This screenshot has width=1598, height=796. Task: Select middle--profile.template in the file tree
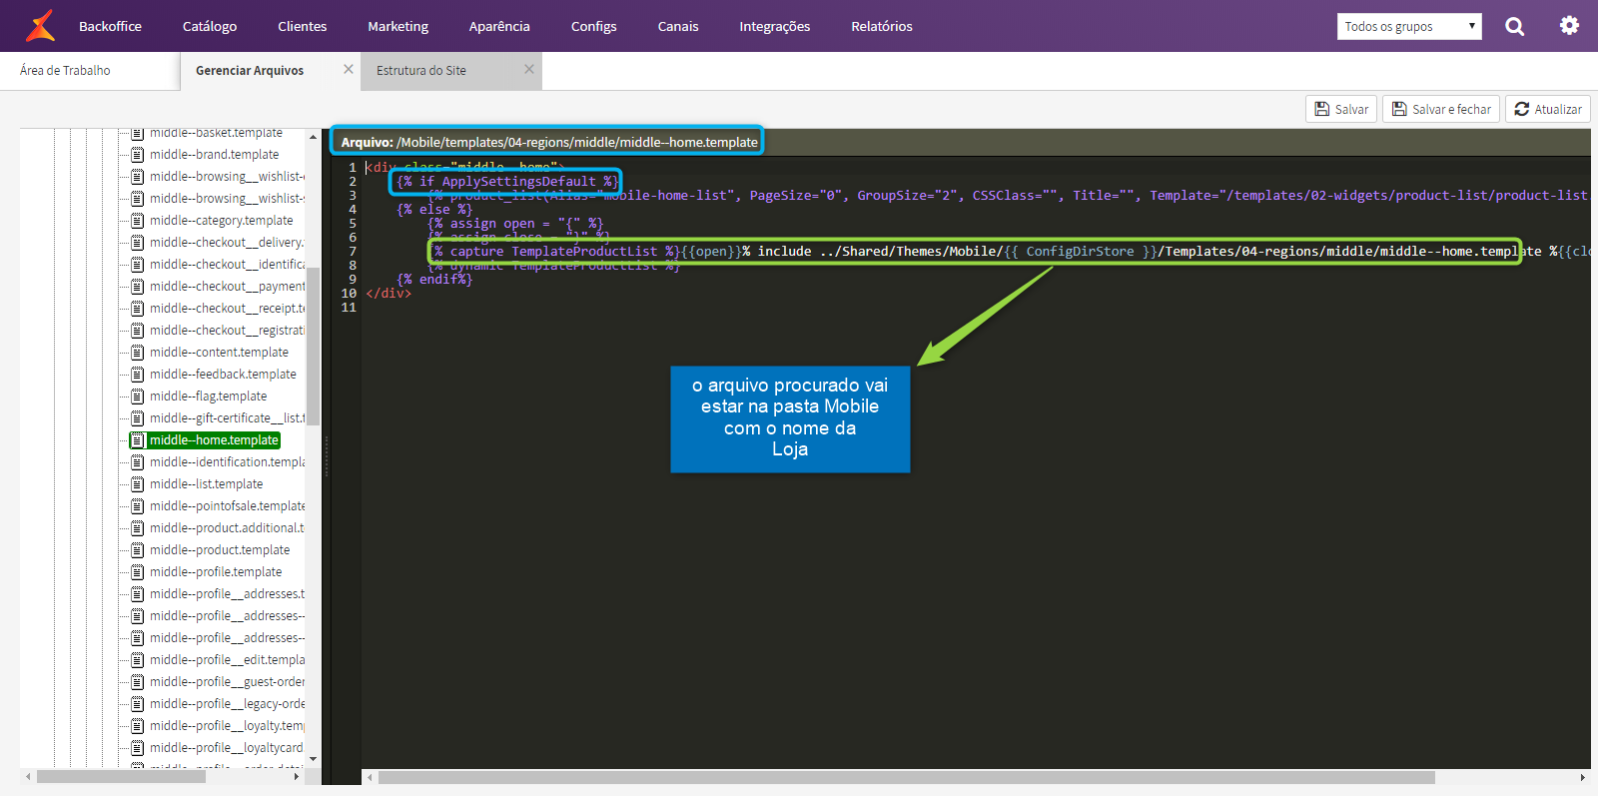pyautogui.click(x=216, y=572)
